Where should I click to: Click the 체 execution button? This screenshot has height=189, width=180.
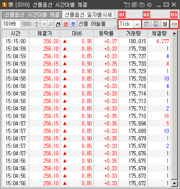(x=165, y=24)
